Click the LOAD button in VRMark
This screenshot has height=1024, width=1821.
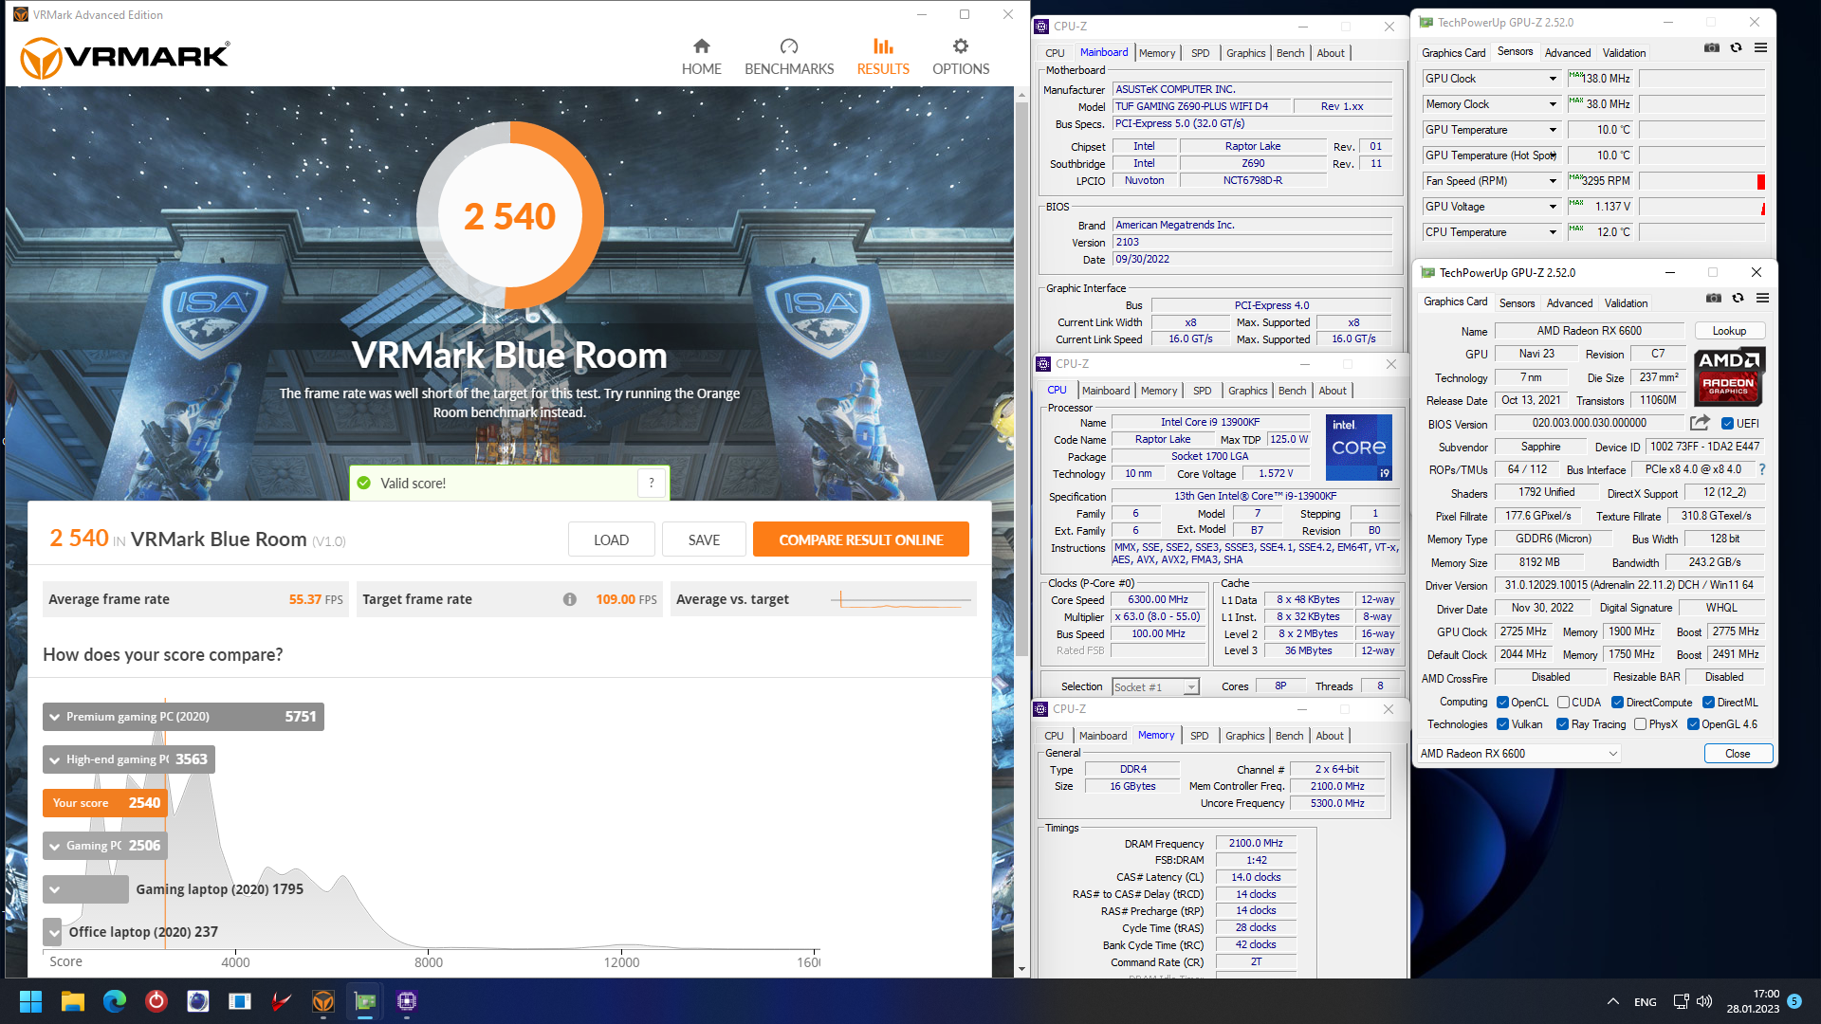click(x=612, y=539)
